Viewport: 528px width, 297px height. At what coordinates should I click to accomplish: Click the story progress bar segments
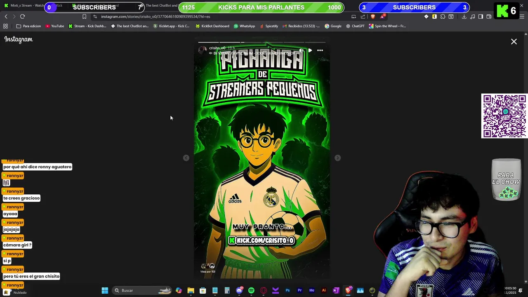pyautogui.click(x=262, y=42)
